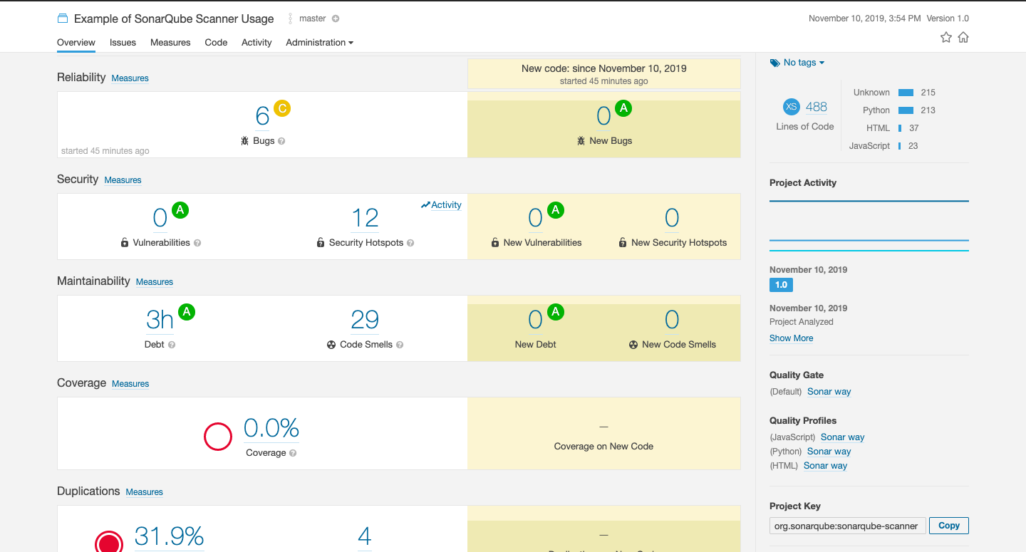Viewport: 1026px width, 552px height.
Task: Switch to the Issues tab
Action: point(123,43)
